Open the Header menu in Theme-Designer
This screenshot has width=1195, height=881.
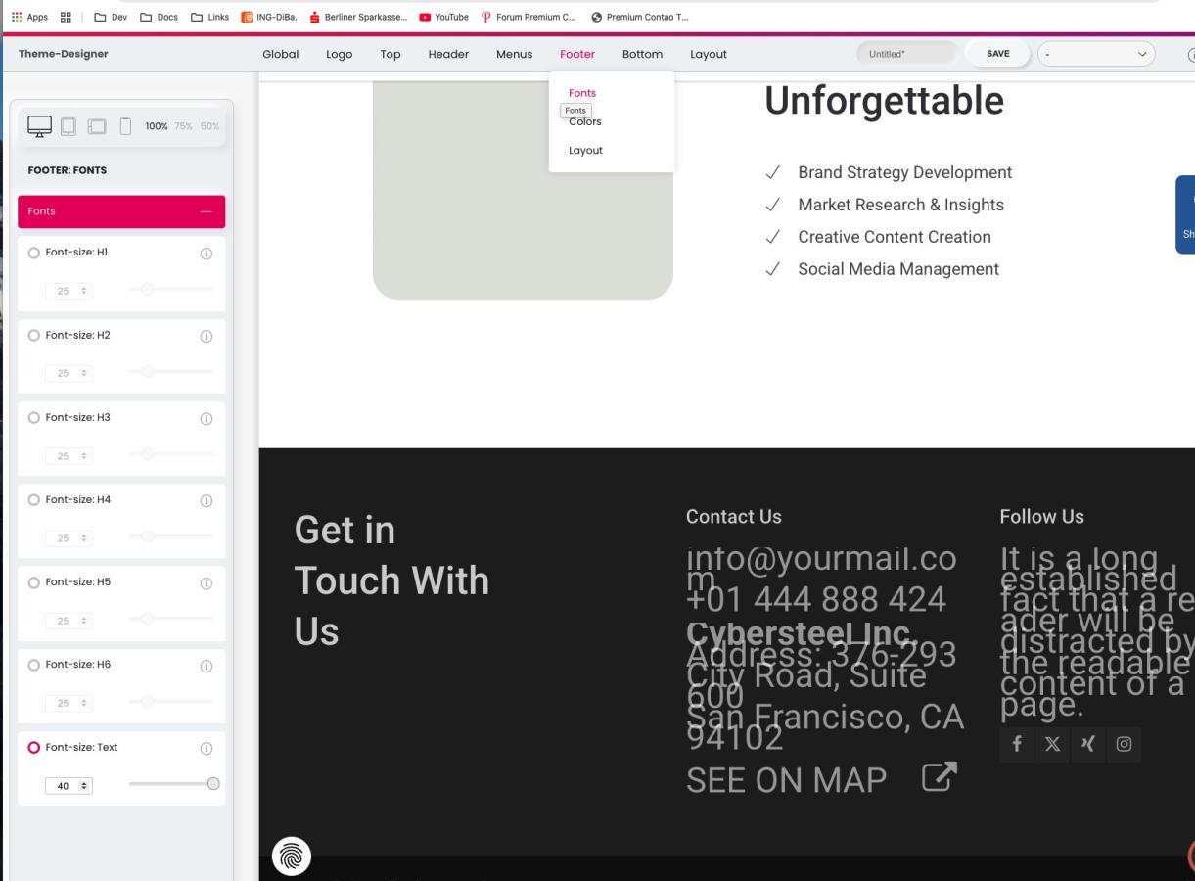pyautogui.click(x=448, y=54)
